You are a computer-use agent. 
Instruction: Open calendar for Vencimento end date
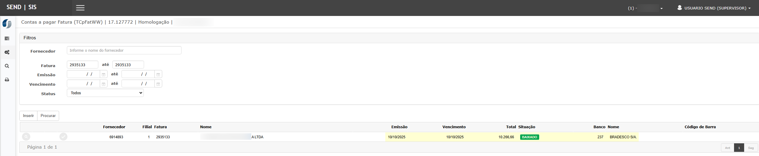[x=158, y=84]
